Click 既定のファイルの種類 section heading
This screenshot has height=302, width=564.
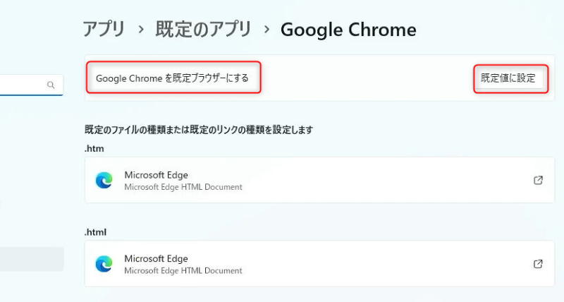199,130
